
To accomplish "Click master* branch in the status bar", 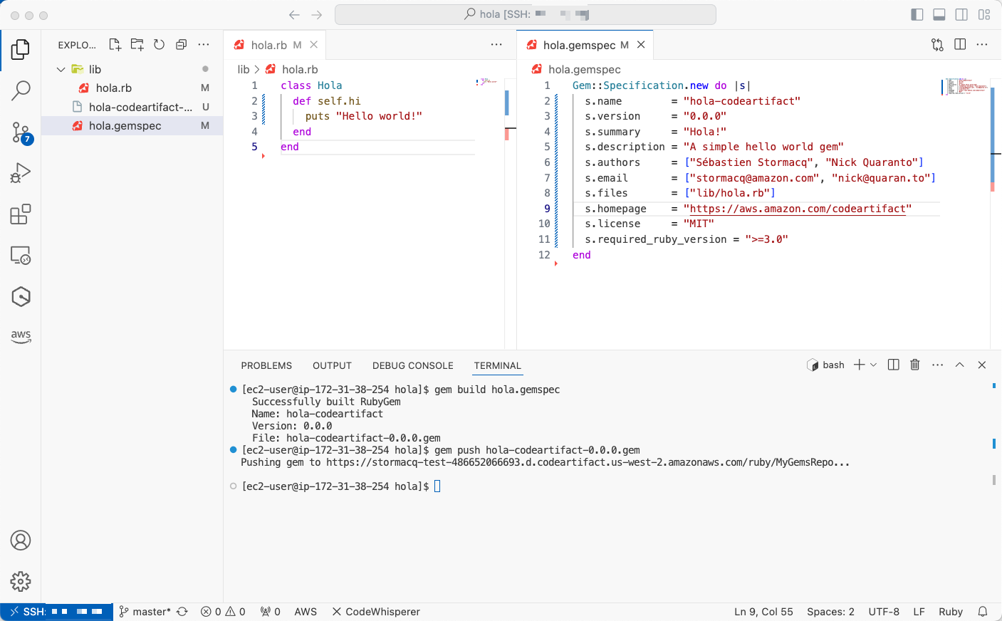I will coord(152,611).
